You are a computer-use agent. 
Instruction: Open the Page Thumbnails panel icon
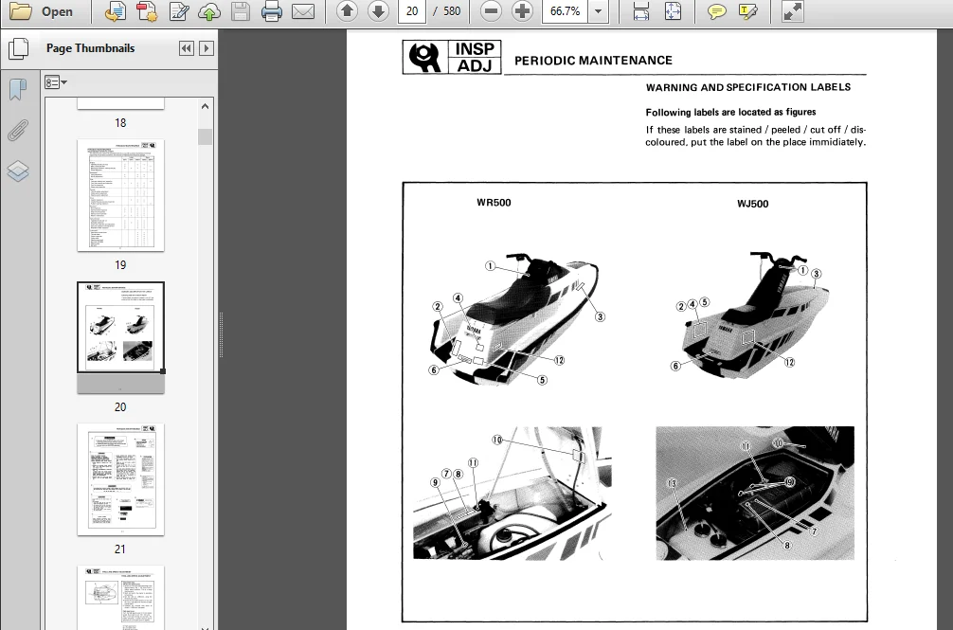pos(18,48)
